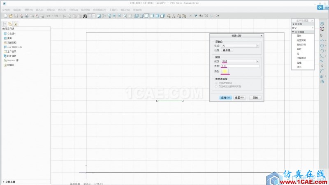Click the 关闭 close button in dialog
Image resolution: width=329 pixels, height=185 pixels.
[255, 97]
